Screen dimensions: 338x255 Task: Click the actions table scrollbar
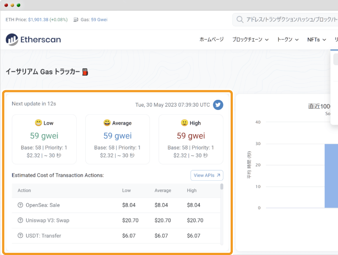pyautogui.click(x=222, y=186)
